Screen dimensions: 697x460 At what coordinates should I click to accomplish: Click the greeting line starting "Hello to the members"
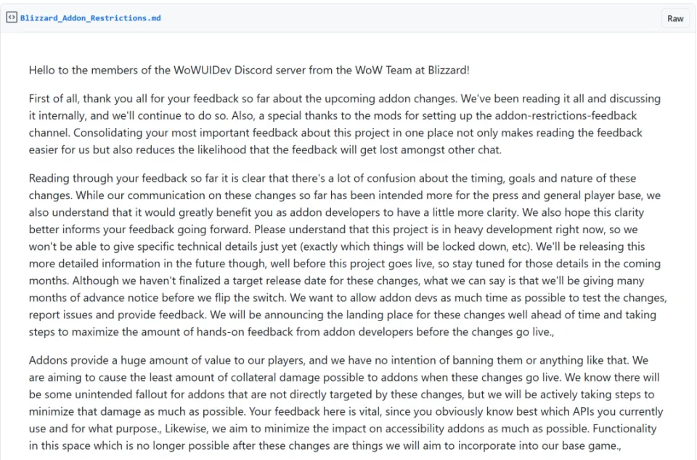coord(249,70)
